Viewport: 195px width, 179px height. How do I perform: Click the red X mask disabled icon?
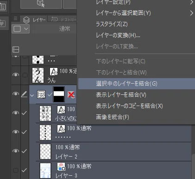pyautogui.click(x=71, y=94)
